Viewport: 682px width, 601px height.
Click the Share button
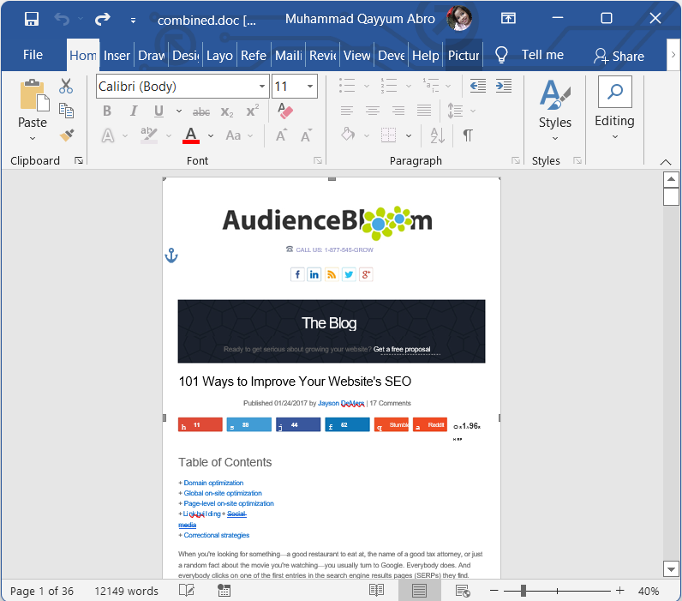[x=619, y=56]
